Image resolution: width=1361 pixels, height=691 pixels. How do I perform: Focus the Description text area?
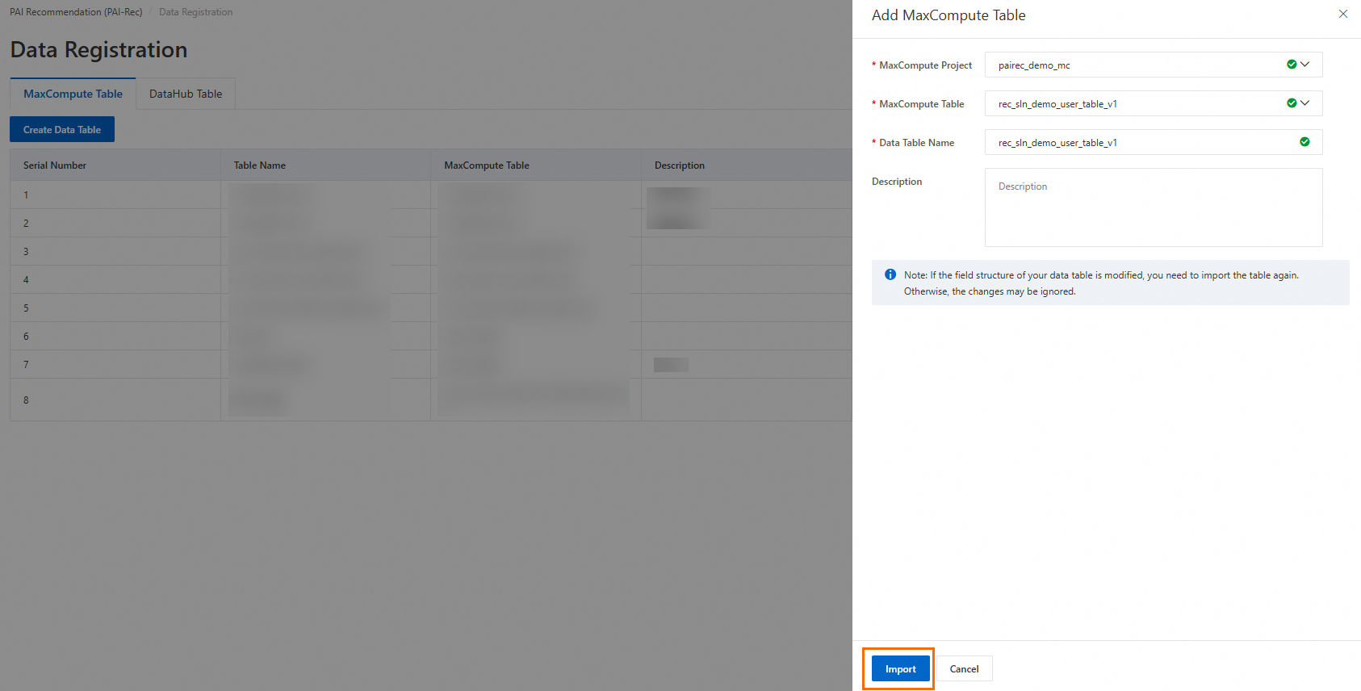point(1154,207)
